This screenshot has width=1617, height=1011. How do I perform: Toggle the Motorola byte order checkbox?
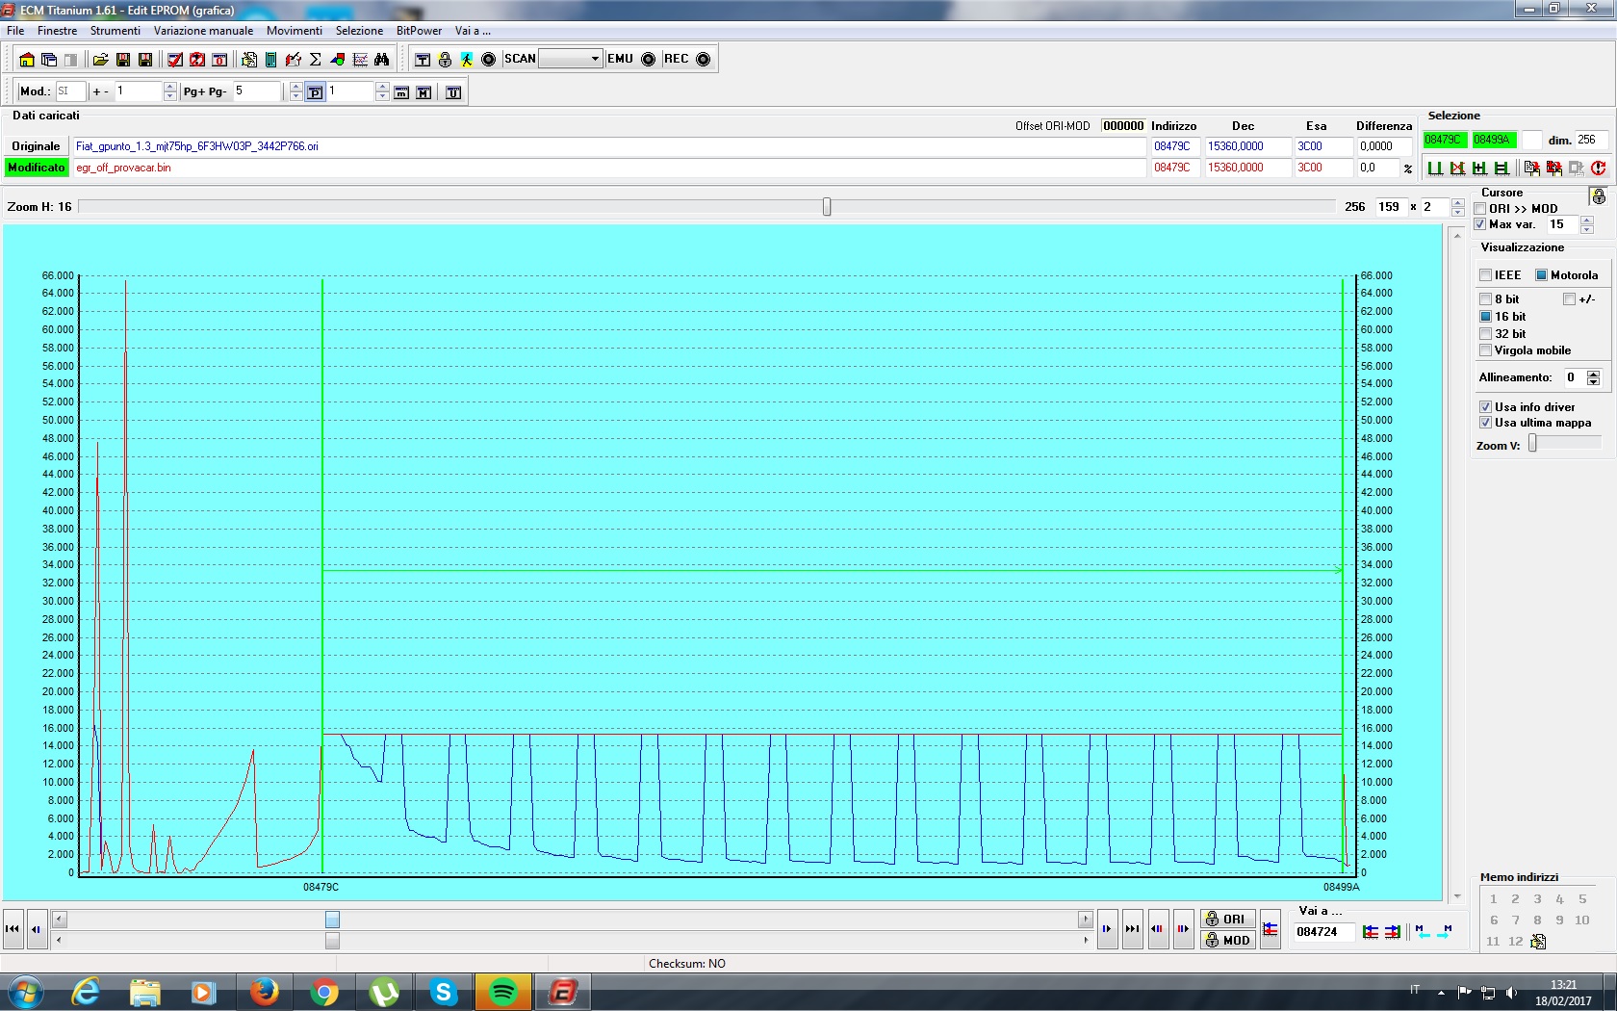1541,275
